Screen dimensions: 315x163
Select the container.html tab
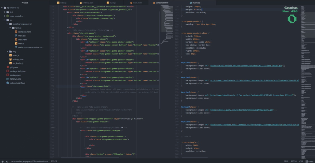pos(161,3)
